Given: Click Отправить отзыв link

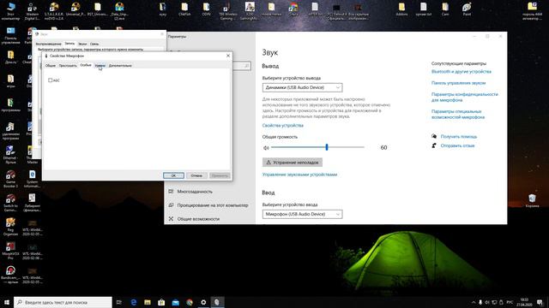Looking at the screenshot, I should pos(457,145).
